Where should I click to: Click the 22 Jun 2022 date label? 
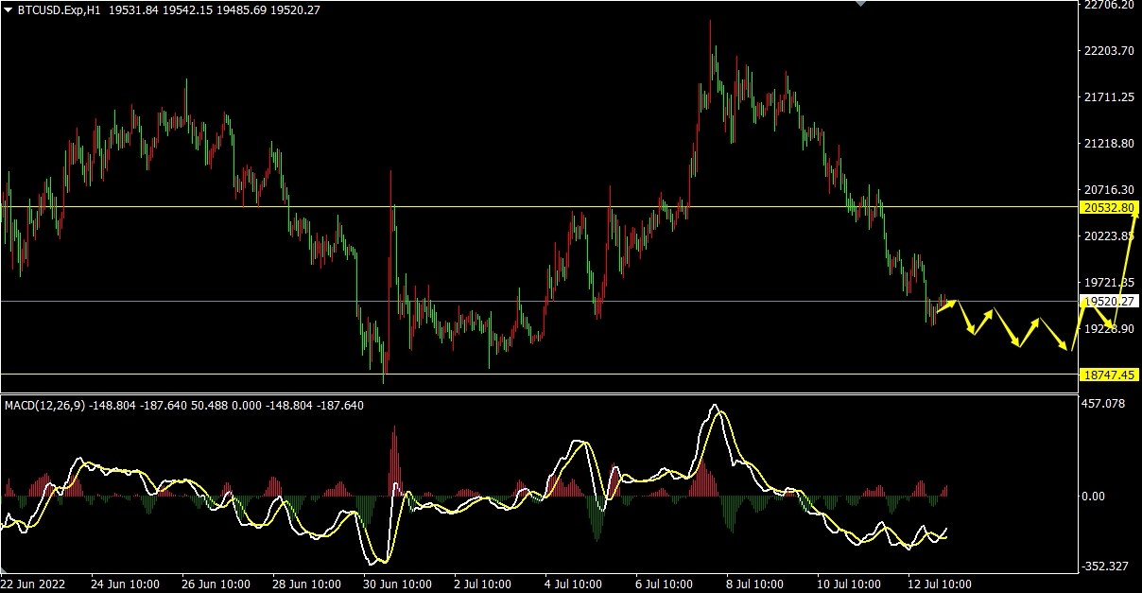pos(34,584)
